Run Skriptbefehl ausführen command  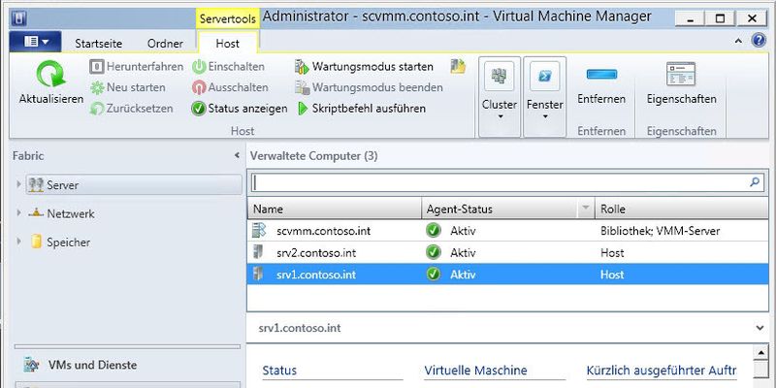coord(303,109)
